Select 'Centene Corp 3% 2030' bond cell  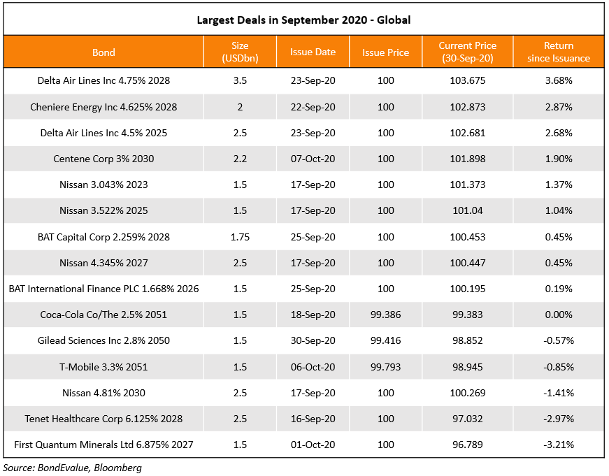coord(103,159)
